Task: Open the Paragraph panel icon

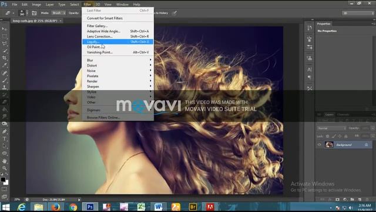Action: click(310, 77)
